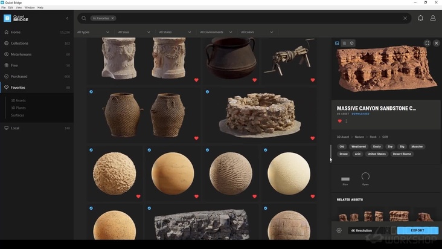Expand the asset preview to fullscreen

tap(427, 43)
